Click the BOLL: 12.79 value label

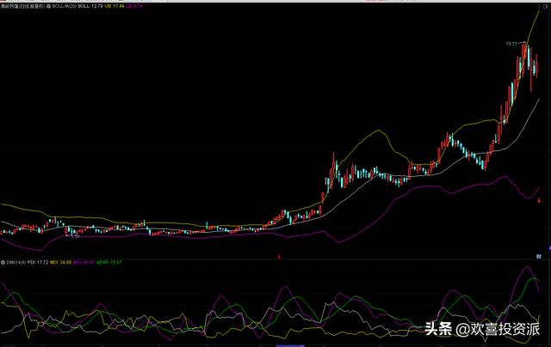pyautogui.click(x=90, y=6)
